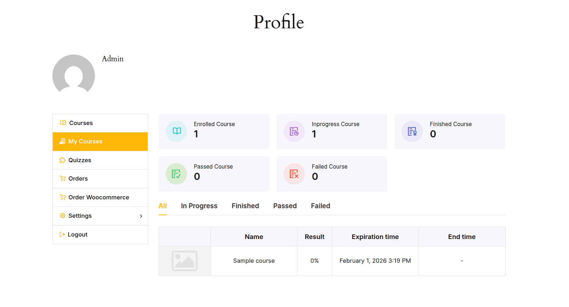Screen dimensions: 569x307
Task: Click the Failed Course red cross icon
Action: point(294,174)
